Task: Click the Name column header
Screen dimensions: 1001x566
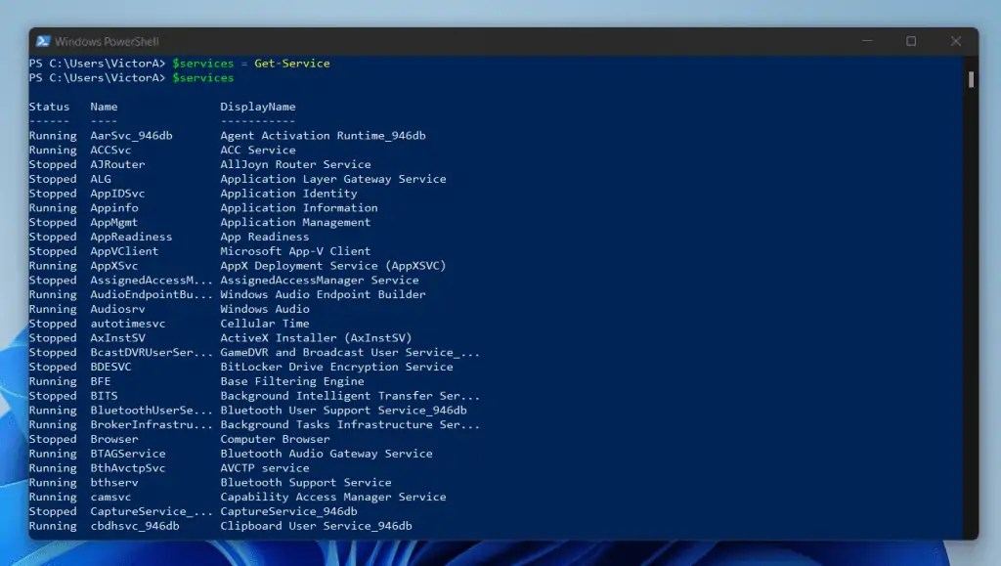Action: 103,107
